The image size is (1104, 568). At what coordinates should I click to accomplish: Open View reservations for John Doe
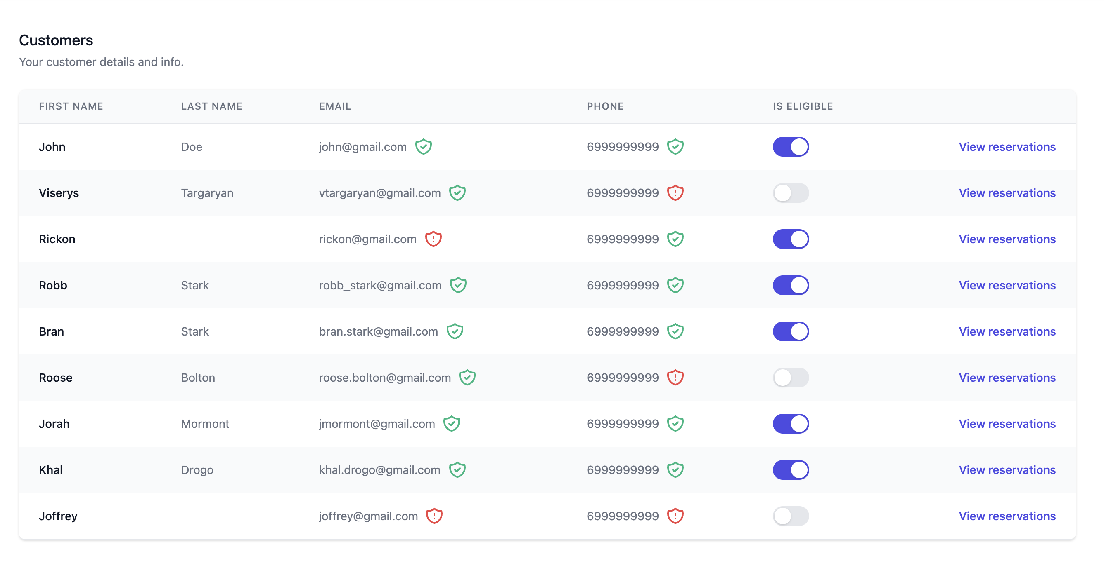pyautogui.click(x=1007, y=147)
